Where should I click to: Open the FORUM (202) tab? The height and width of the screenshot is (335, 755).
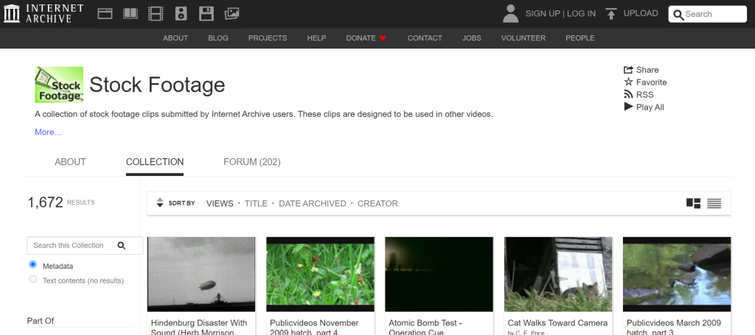tap(252, 162)
